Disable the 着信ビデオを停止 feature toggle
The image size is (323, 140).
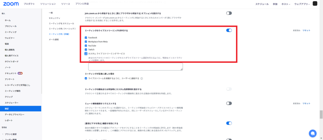click(x=229, y=123)
